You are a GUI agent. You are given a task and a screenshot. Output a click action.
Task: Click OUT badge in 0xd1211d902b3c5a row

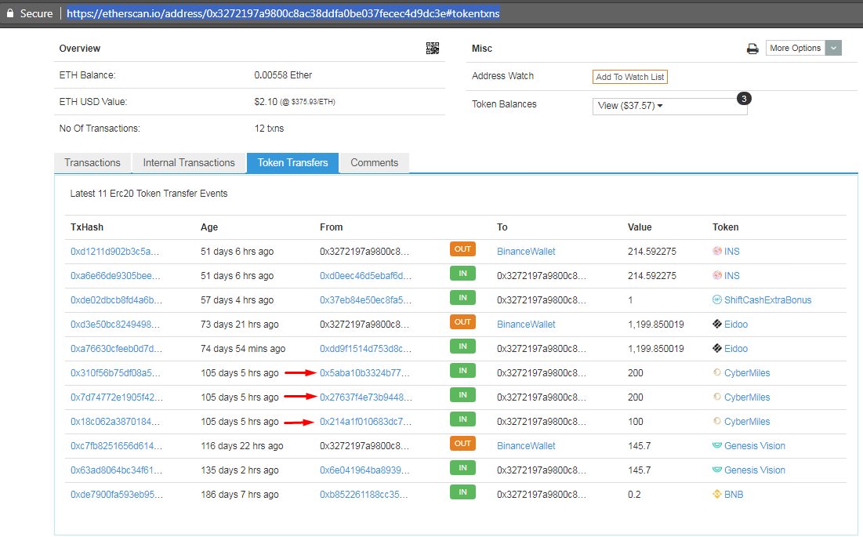click(462, 249)
